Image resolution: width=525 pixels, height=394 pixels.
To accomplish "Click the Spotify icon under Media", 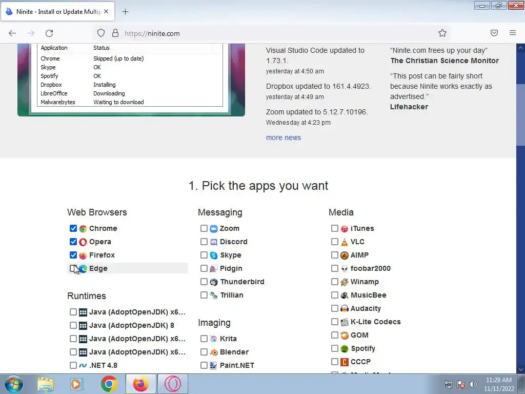I will [x=344, y=349].
